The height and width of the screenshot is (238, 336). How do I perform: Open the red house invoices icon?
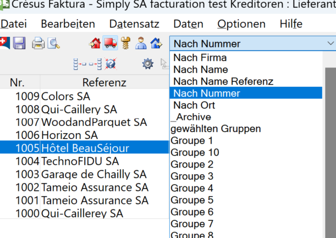coord(95,43)
